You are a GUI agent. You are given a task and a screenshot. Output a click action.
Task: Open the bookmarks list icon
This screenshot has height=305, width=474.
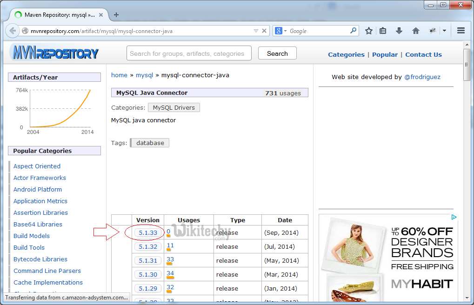coord(383,31)
